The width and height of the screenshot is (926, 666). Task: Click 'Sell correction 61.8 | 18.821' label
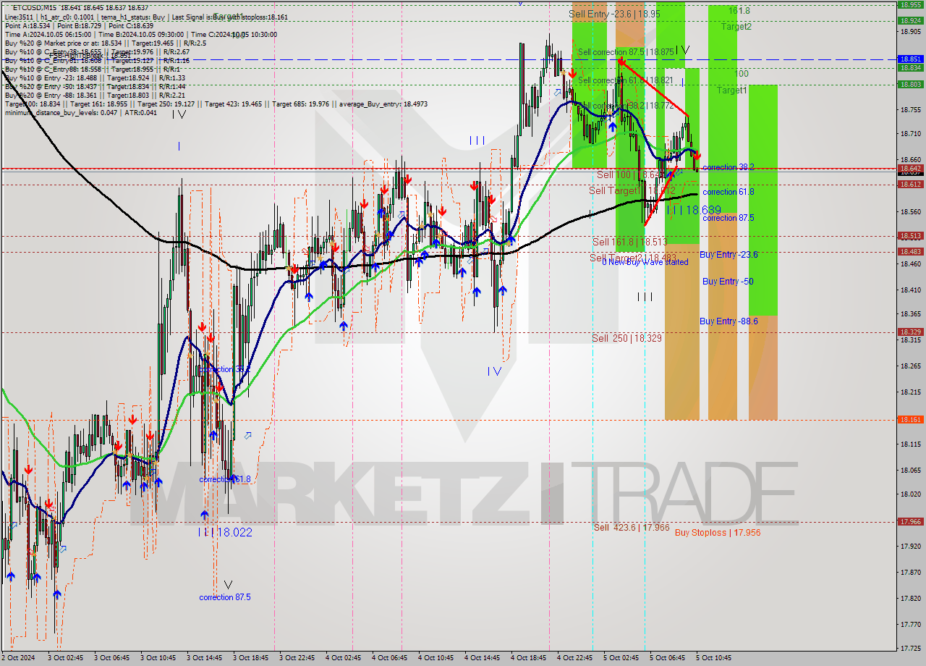pyautogui.click(x=626, y=80)
